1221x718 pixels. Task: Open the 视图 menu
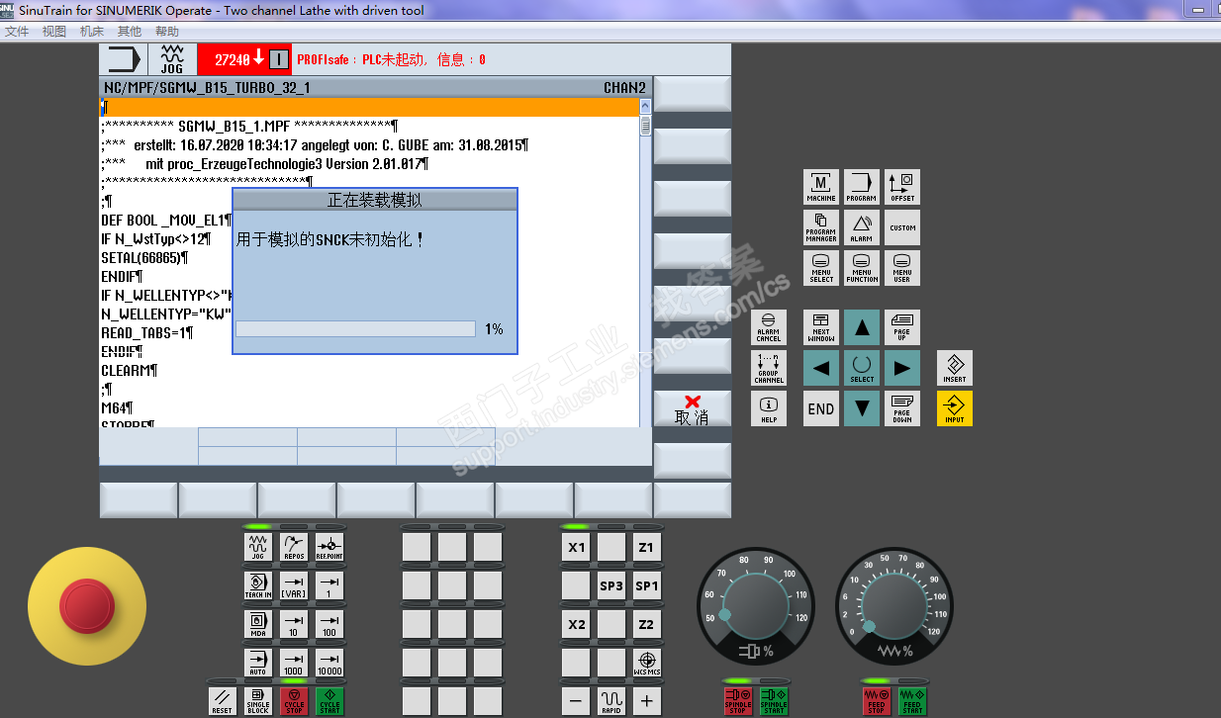[x=54, y=32]
